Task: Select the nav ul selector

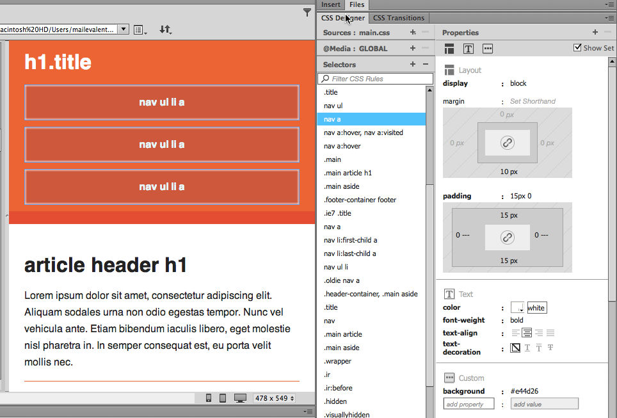Action: [371, 106]
